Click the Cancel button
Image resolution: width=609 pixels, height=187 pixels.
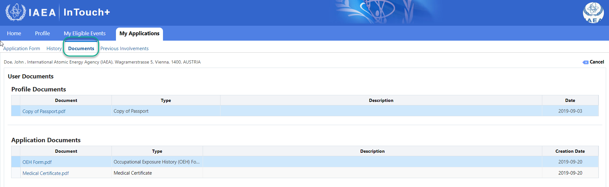pos(593,62)
